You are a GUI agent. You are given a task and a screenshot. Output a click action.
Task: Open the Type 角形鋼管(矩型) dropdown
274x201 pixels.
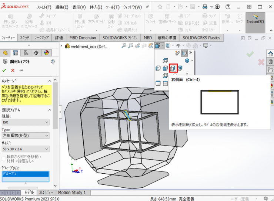25,136
